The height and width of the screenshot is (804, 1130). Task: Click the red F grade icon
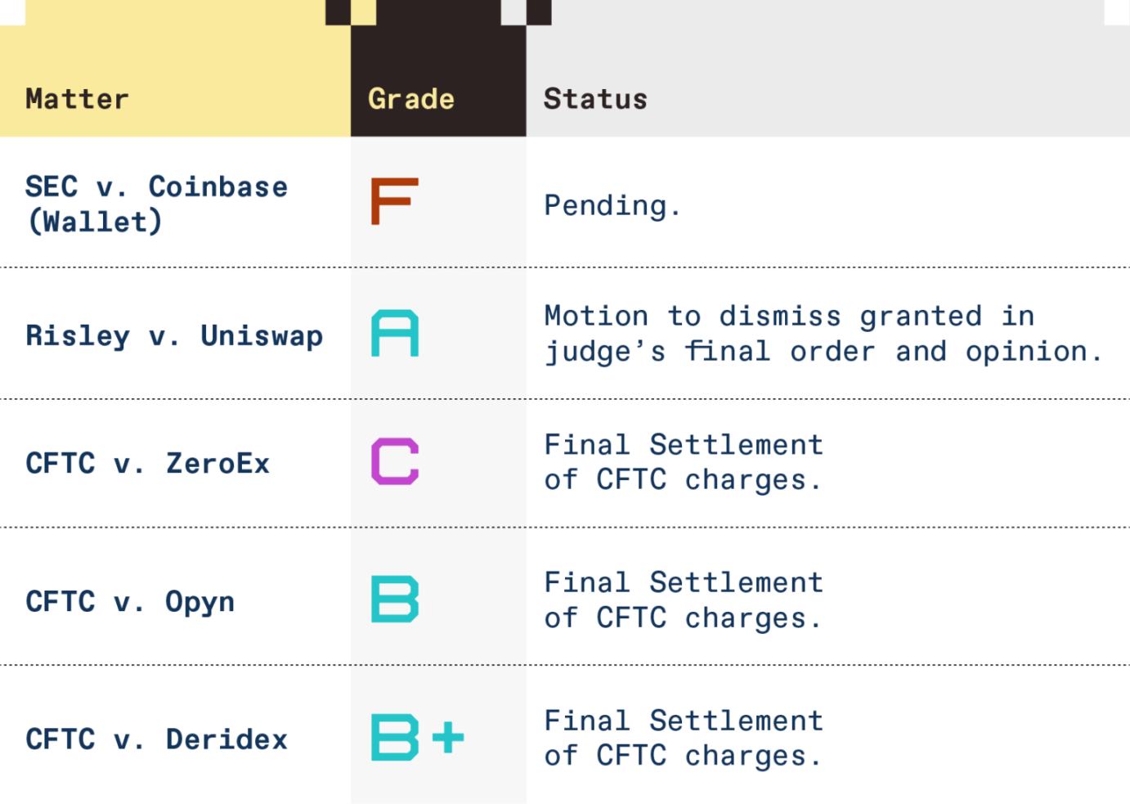[394, 201]
